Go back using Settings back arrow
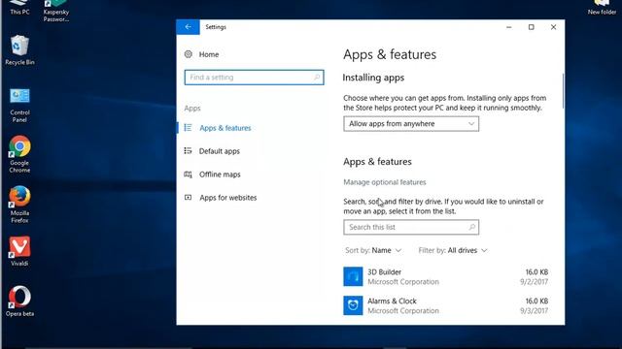Viewport: 622px width, 349px height. tap(188, 27)
